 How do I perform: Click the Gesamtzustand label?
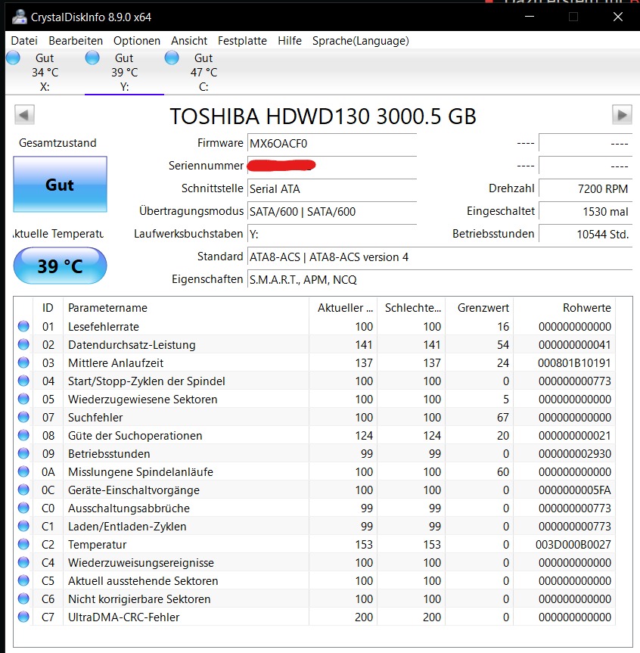click(x=57, y=143)
